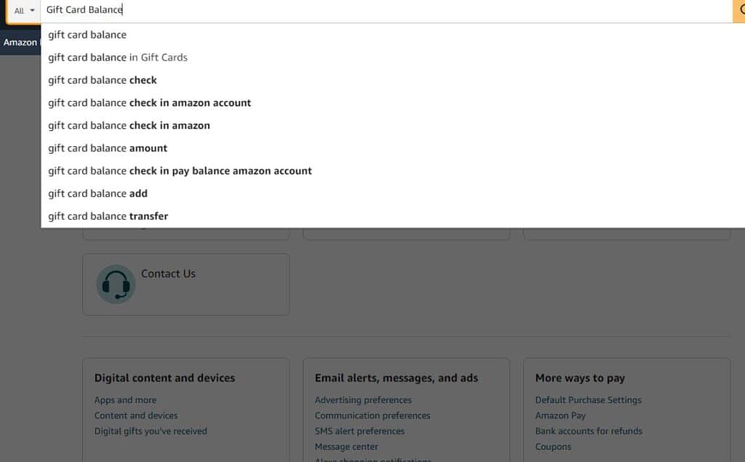Choose the suggestion ending 'check in amazon'
The height and width of the screenshot is (462, 745).
(129, 125)
